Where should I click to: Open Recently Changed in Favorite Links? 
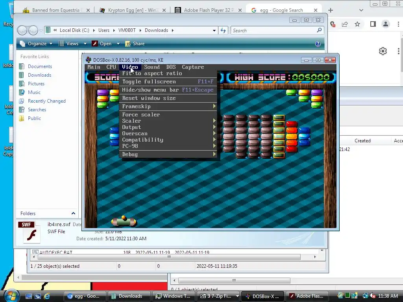tap(47, 101)
